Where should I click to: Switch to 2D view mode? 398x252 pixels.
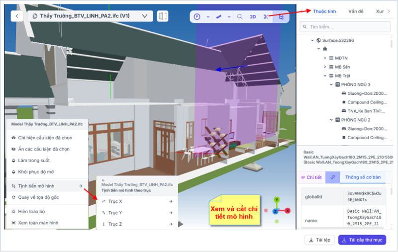(253, 17)
